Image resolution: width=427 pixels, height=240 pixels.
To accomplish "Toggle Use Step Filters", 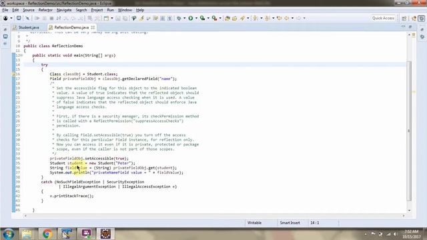I will click(97, 18).
